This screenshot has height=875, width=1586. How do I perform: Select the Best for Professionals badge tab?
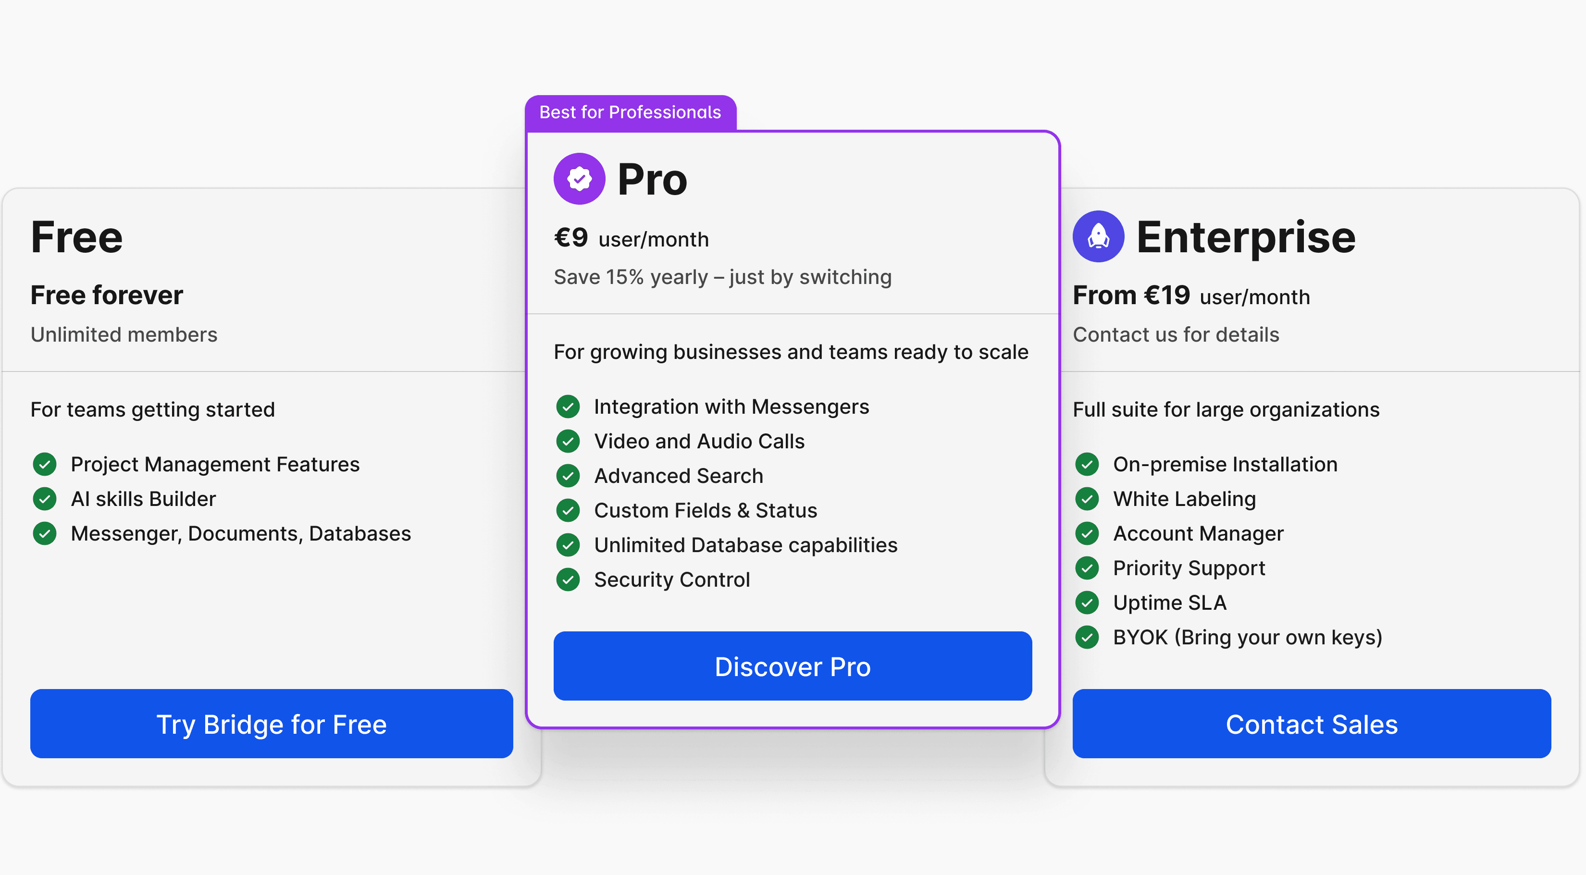pos(630,113)
